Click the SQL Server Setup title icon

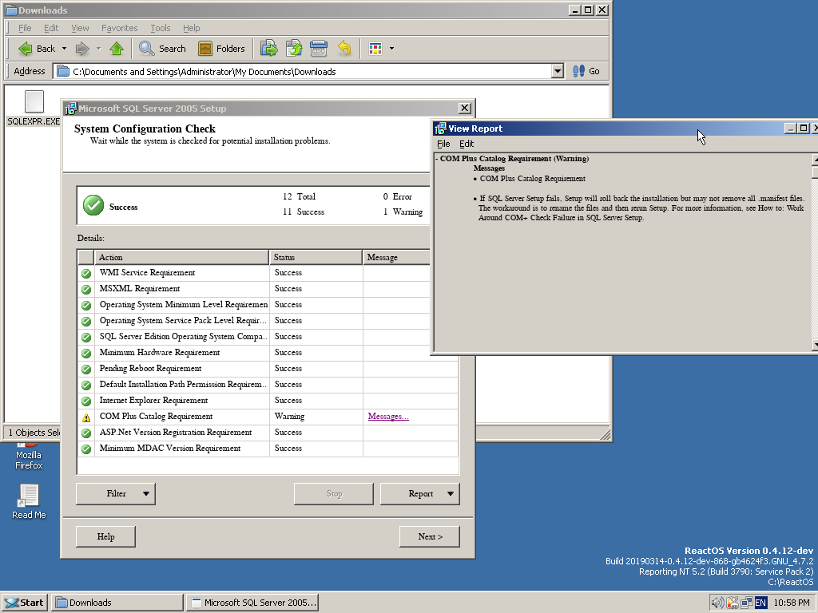[70, 109]
